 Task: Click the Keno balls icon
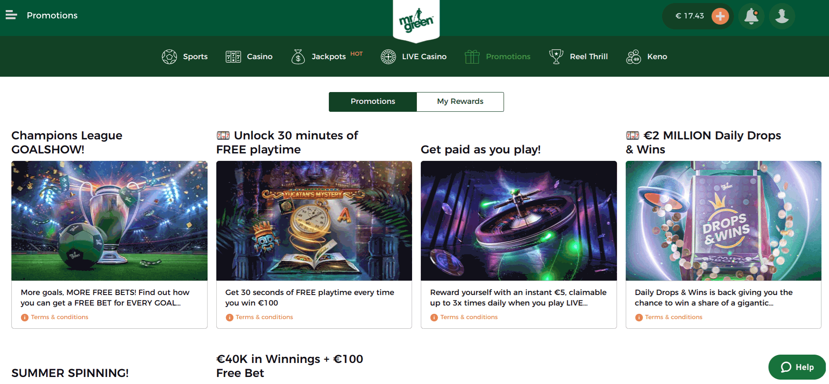[x=634, y=57]
